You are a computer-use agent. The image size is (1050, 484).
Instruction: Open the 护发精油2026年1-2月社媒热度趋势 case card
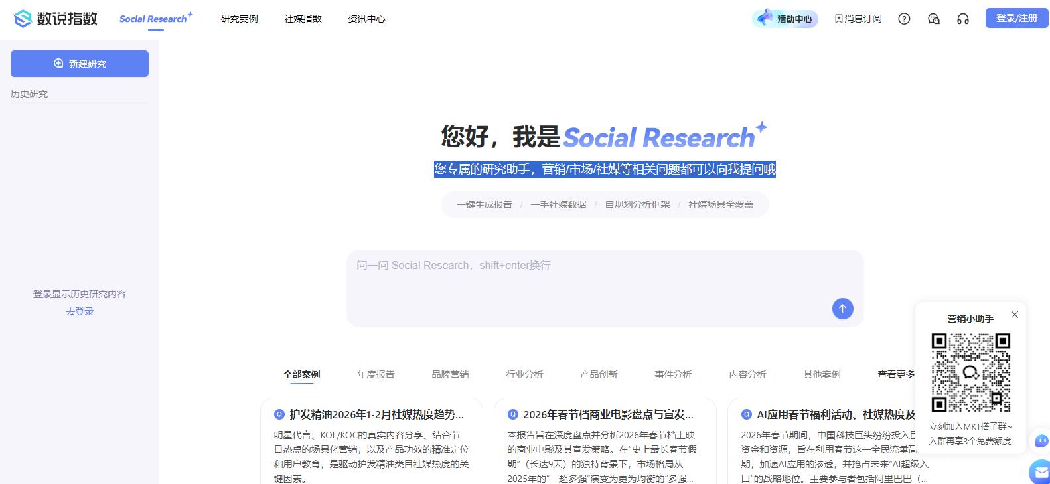pyautogui.click(x=372, y=442)
